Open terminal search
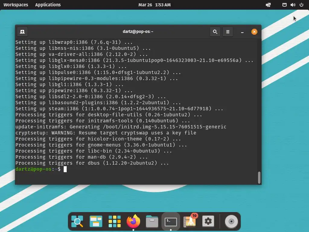The width and height of the screenshot is (309, 232). click(x=215, y=32)
